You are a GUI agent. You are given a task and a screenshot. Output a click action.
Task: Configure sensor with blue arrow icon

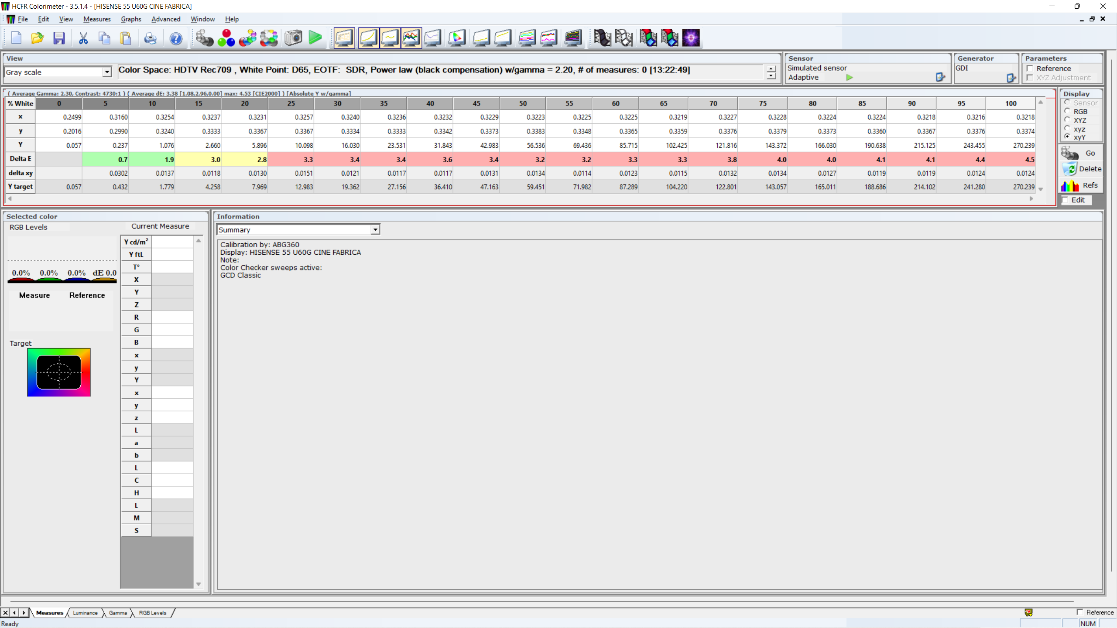pos(940,77)
